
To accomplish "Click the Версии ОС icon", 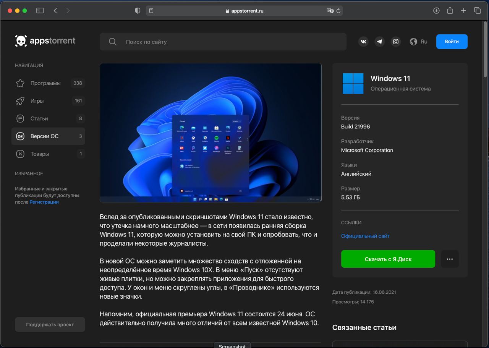I will pos(20,136).
